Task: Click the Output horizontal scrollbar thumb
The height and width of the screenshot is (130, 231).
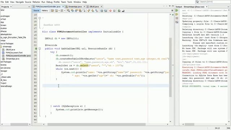Action: point(189,124)
